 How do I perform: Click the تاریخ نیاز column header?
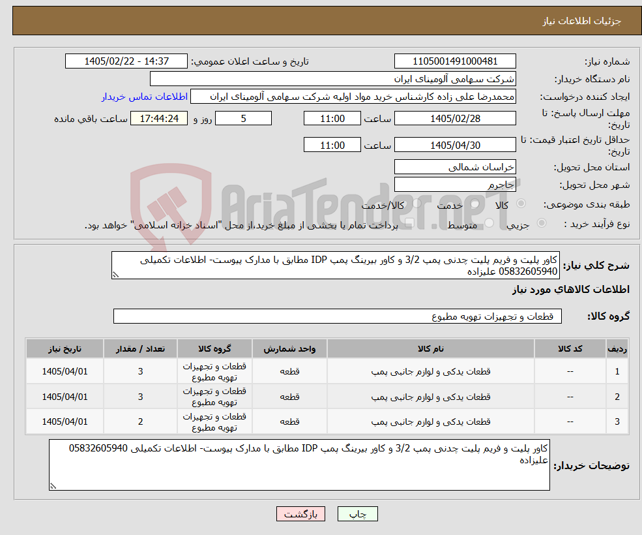point(65,348)
